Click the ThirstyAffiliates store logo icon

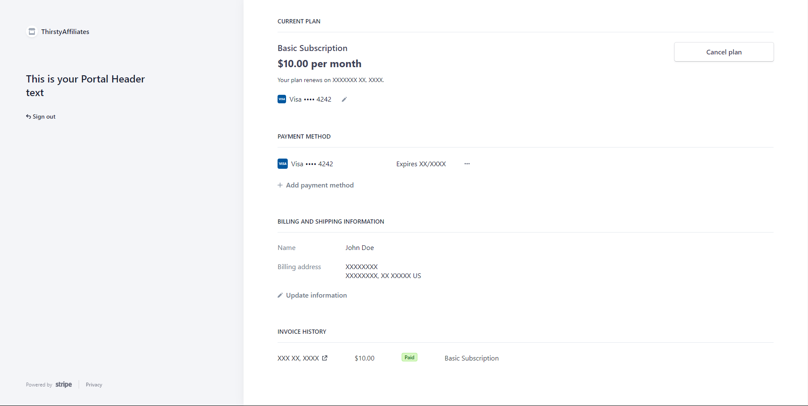[x=32, y=31]
